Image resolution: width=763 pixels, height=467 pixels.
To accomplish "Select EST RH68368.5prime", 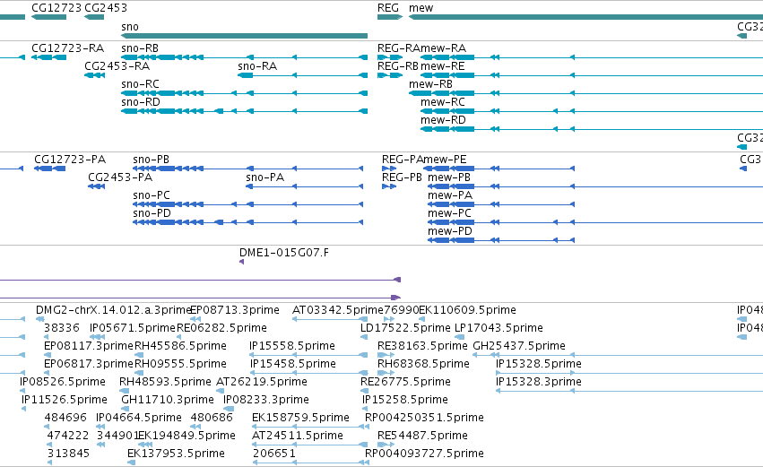I will [x=386, y=373].
